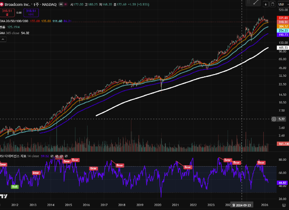289x210 pixels.
Task: Click the rightmost Bear label near 2026
Action: 261,163
